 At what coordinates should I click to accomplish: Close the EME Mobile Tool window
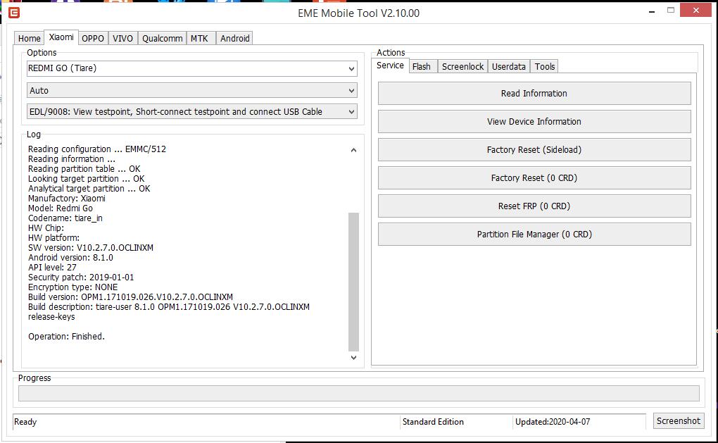696,10
